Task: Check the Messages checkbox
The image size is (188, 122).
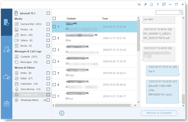Action: (x=48, y=62)
